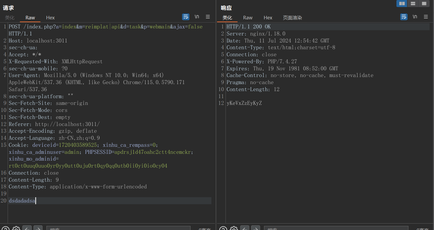Open response panel search settings gear
434x230 pixels.
(234, 229)
